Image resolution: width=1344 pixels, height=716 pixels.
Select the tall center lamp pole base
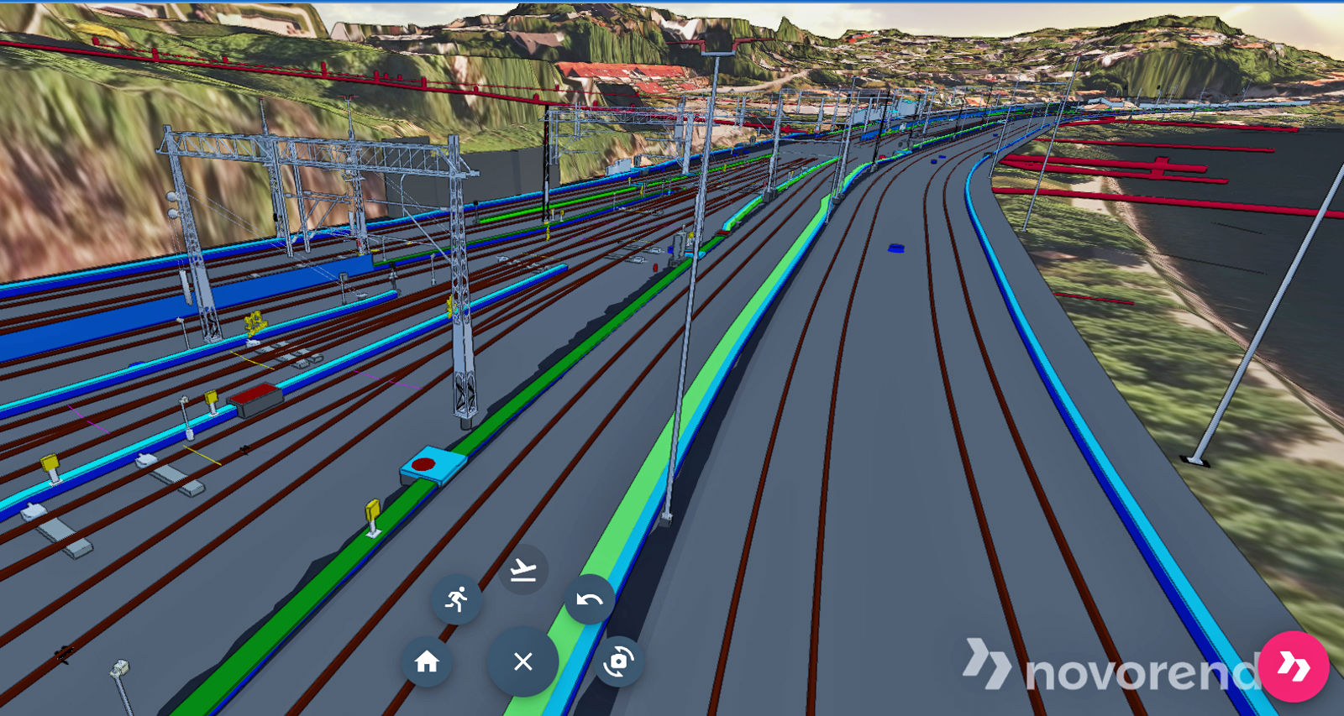click(x=666, y=519)
